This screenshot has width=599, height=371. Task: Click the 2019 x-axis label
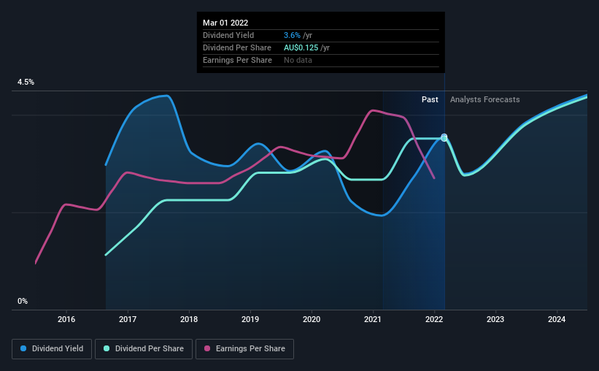click(250, 319)
